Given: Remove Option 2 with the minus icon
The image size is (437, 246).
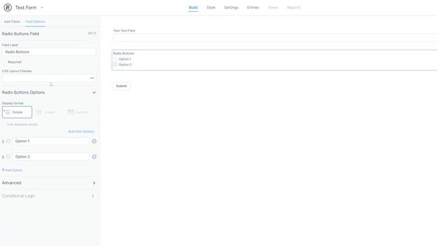Looking at the screenshot, I should tap(94, 156).
